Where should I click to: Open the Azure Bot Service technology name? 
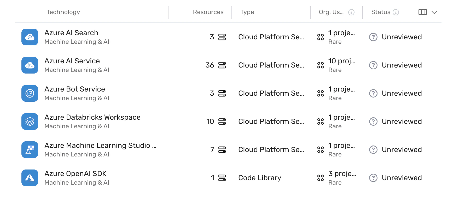[x=75, y=89]
